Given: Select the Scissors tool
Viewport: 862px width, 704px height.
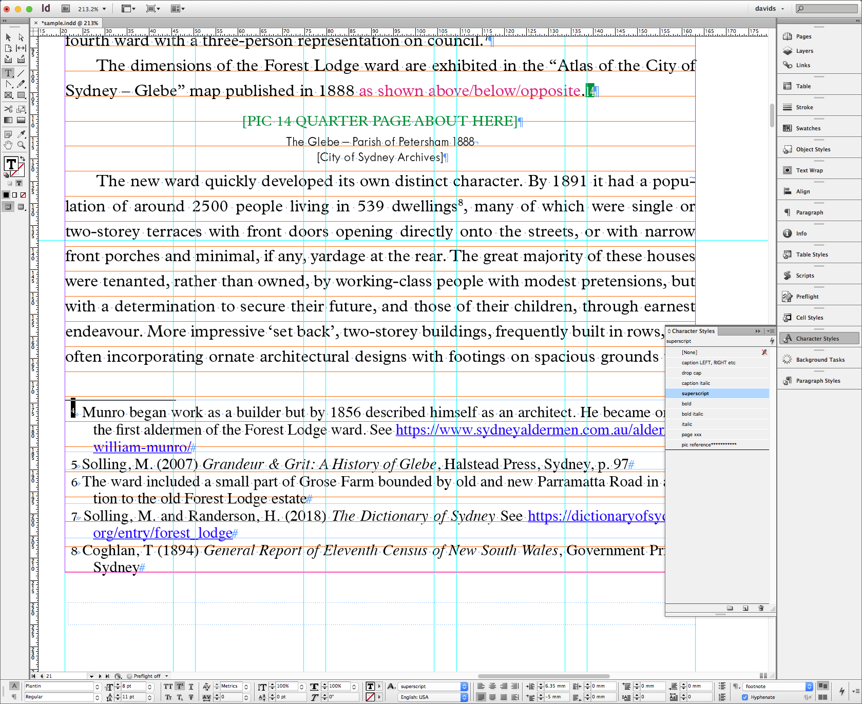Looking at the screenshot, I should pyautogui.click(x=8, y=109).
